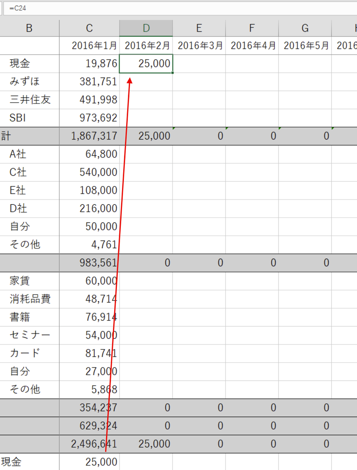357x470 pixels.
Task: Click the cell showing 2,496,641
Action: point(89,444)
